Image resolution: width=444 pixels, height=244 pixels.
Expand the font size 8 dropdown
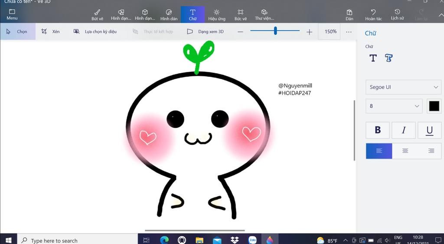[394, 106]
